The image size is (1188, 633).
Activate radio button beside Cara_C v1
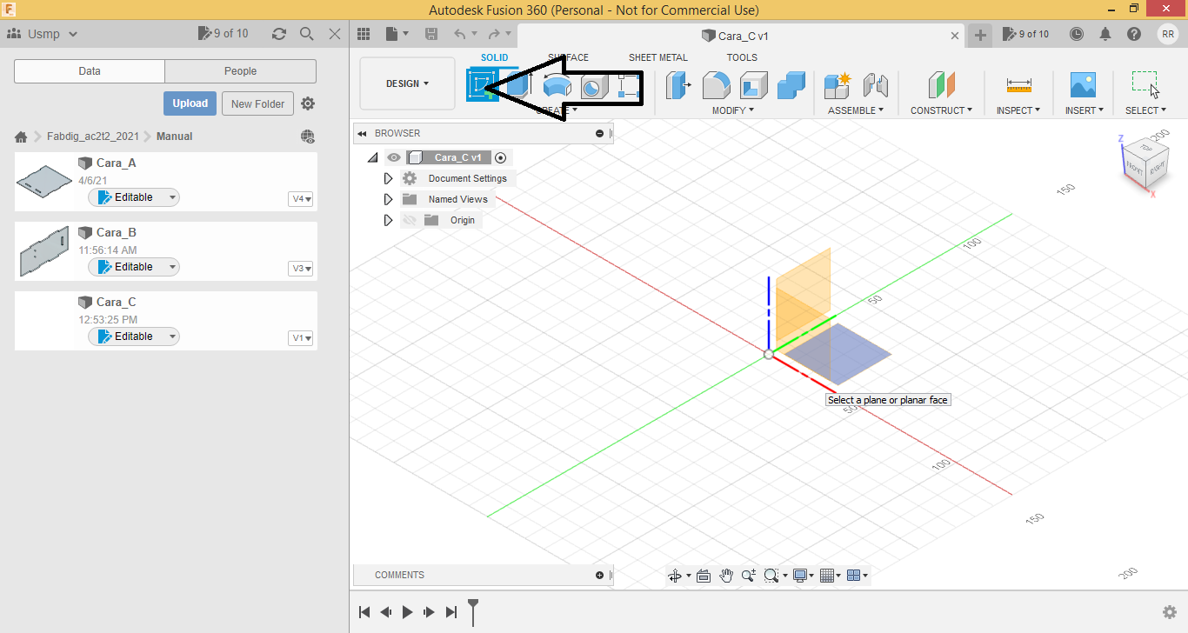point(500,157)
